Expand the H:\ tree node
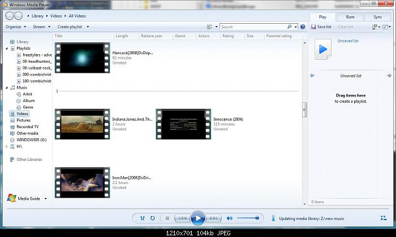This screenshot has width=396, height=237. (7, 147)
